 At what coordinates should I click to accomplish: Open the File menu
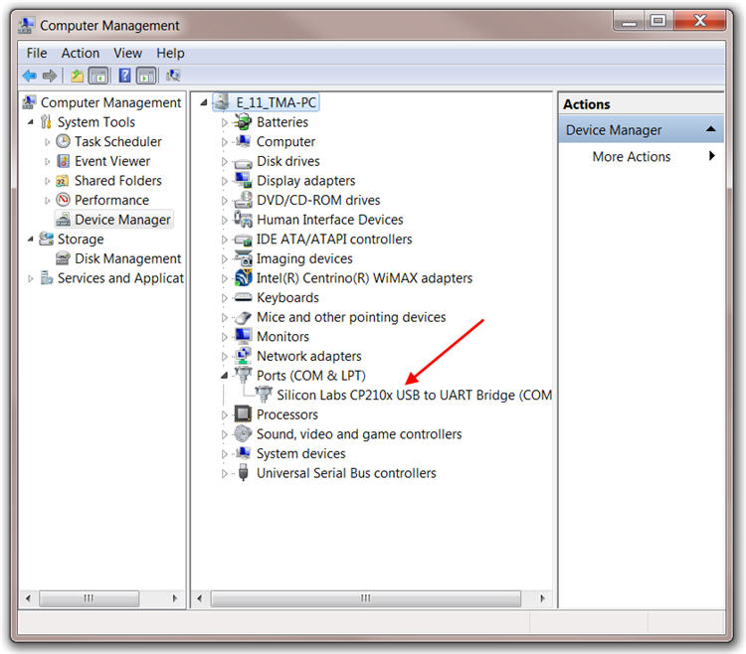click(37, 53)
